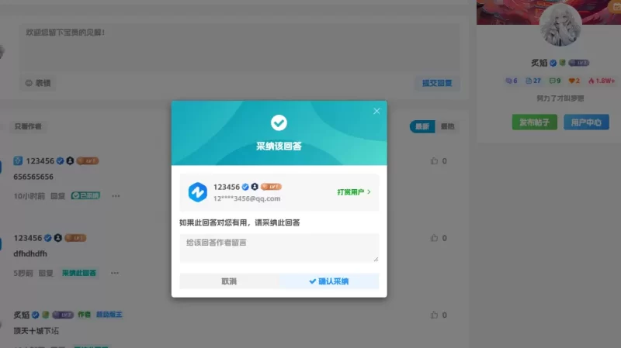Image resolution: width=621 pixels, height=348 pixels.
Task: Open 用户中心 user center
Action: (586, 122)
